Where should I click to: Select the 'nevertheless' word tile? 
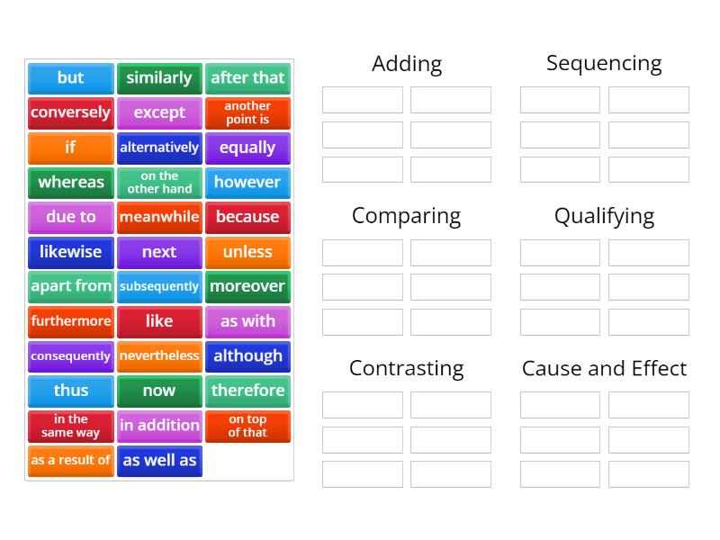point(159,356)
